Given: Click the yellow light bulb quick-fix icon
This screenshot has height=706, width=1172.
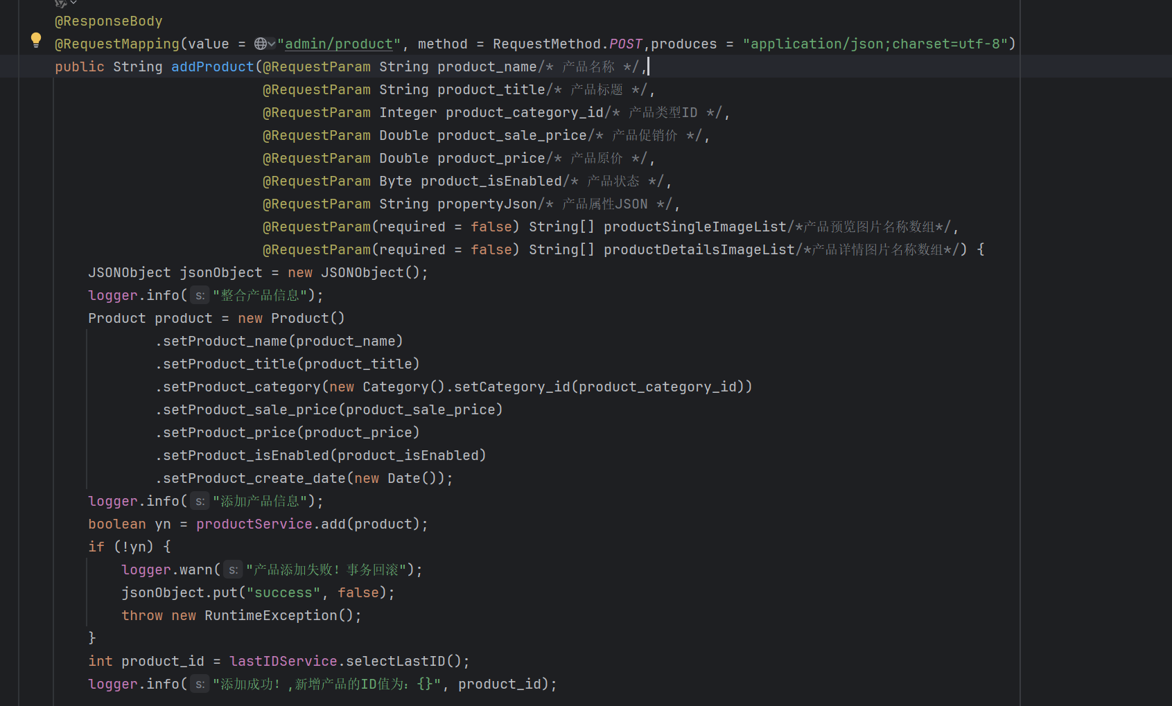Looking at the screenshot, I should click(36, 40).
